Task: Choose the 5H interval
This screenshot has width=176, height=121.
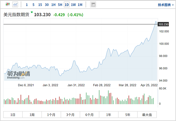Action: pyautogui.click(x=60, y=5)
